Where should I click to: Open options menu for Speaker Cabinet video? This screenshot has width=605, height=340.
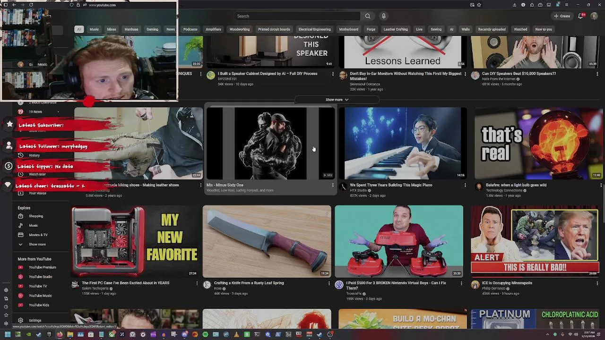point(333,74)
